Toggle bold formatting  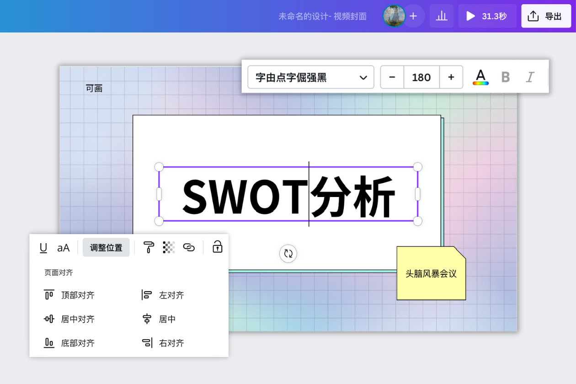click(x=506, y=77)
